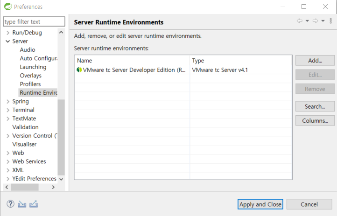Open the Columns... dialog button
337x216 pixels.
click(x=315, y=121)
